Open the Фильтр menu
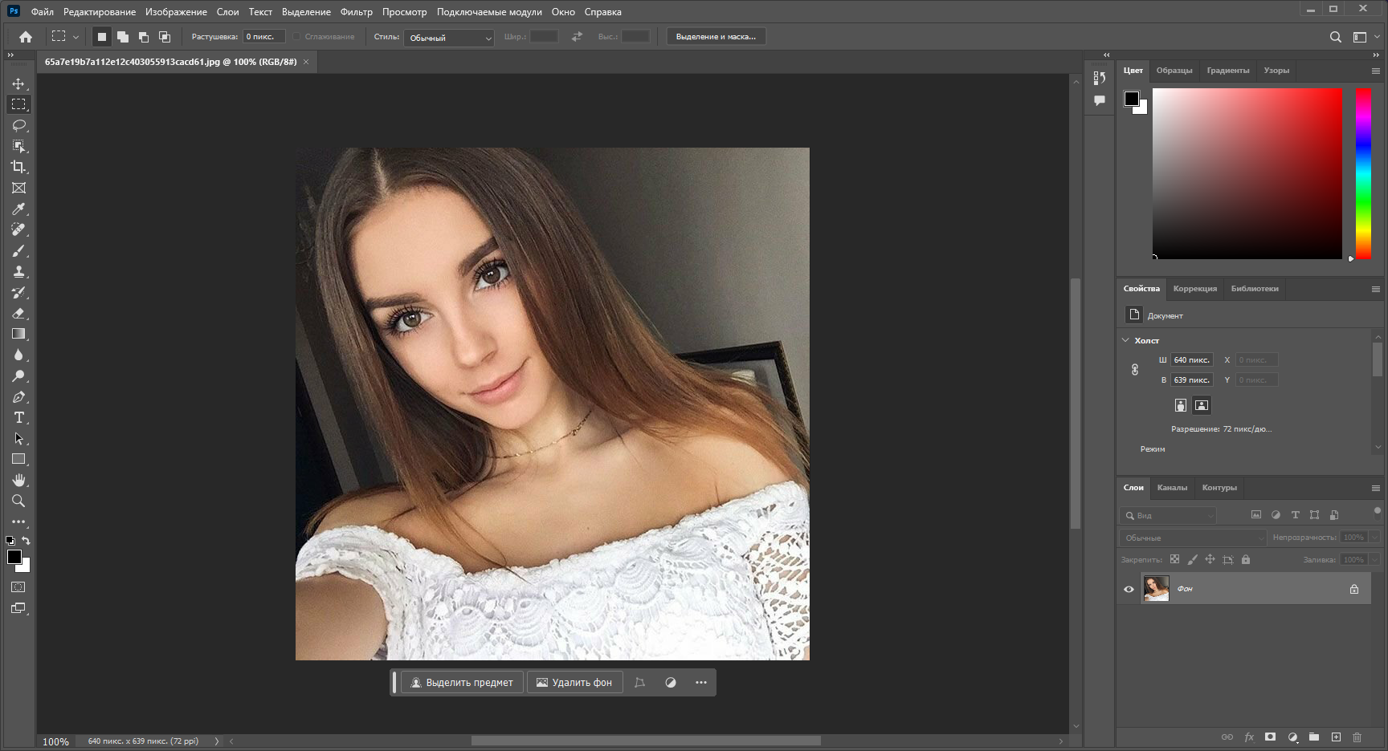The width and height of the screenshot is (1388, 751). [x=357, y=12]
